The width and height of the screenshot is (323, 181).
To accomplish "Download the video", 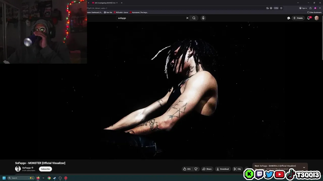I will click(x=223, y=169).
